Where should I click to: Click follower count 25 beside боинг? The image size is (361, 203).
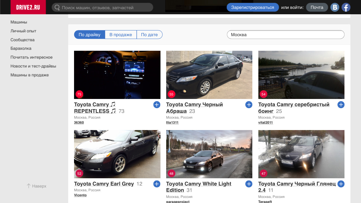279,111
